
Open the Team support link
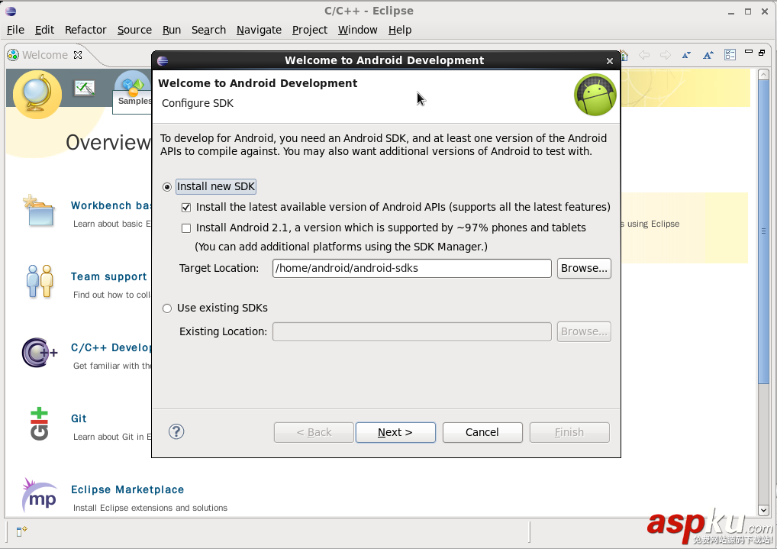[108, 276]
